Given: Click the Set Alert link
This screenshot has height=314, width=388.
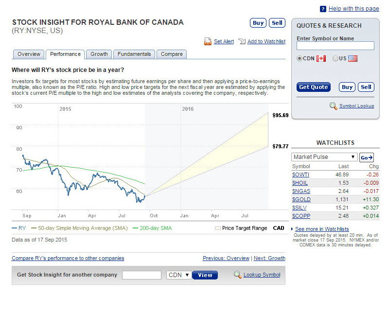Looking at the screenshot, I should pyautogui.click(x=224, y=42).
